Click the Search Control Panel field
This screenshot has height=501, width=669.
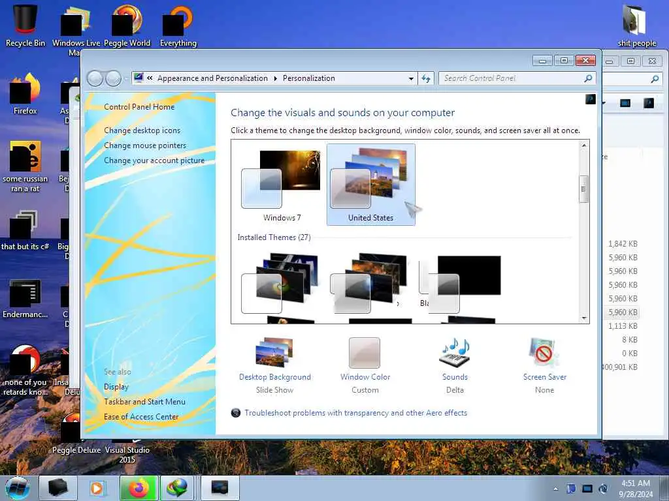[x=511, y=78]
